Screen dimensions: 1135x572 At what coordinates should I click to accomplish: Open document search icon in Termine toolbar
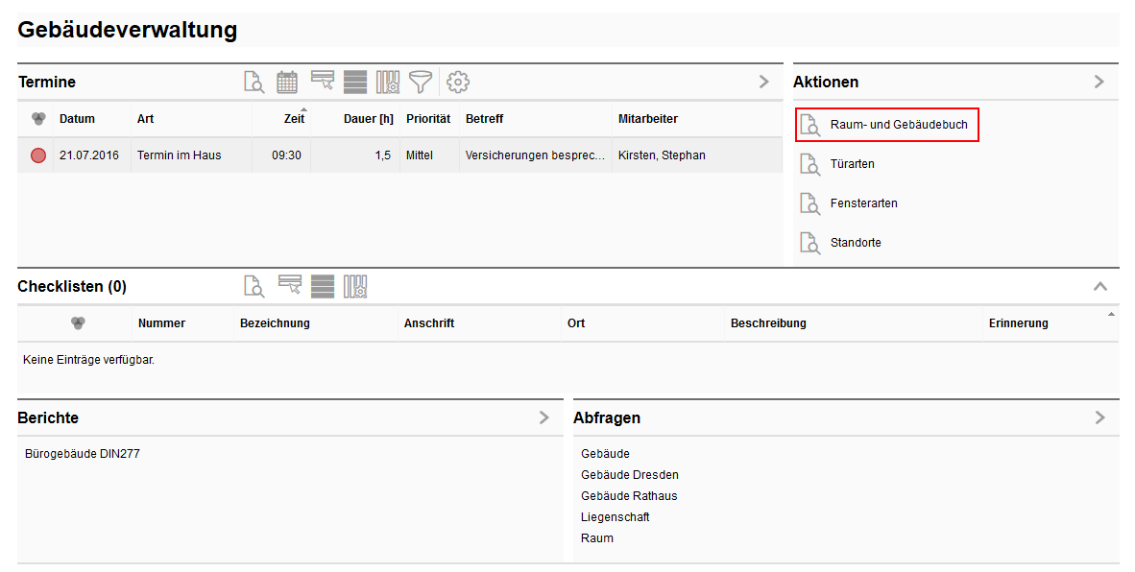[254, 82]
